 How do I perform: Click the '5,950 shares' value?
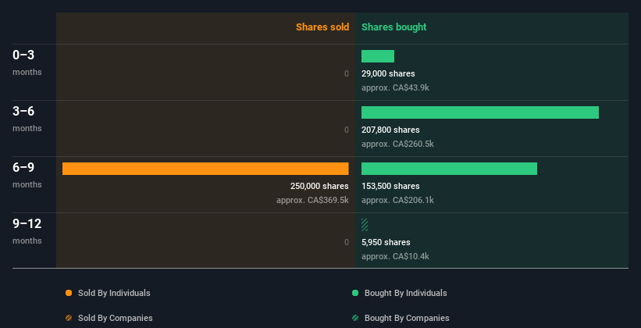[x=386, y=242]
